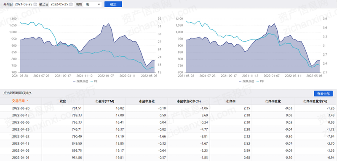Click PB change rate 3.48
The width and height of the screenshot is (337, 161).
pos(331,115)
